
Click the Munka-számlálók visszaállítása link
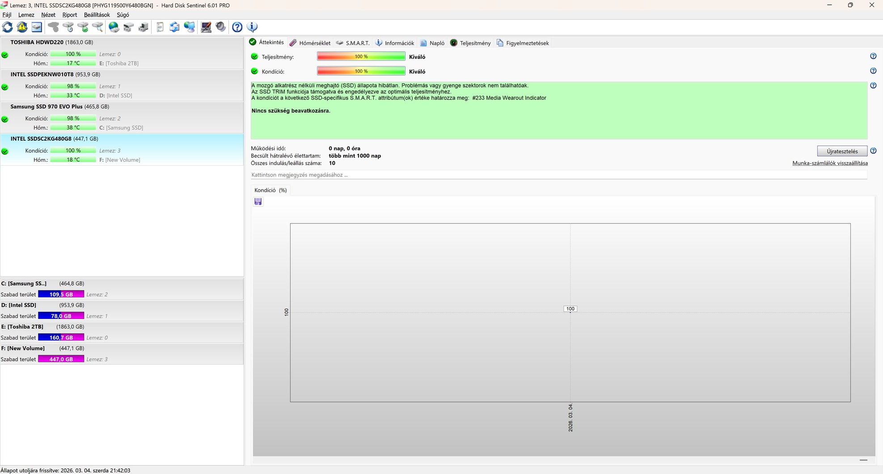(830, 163)
